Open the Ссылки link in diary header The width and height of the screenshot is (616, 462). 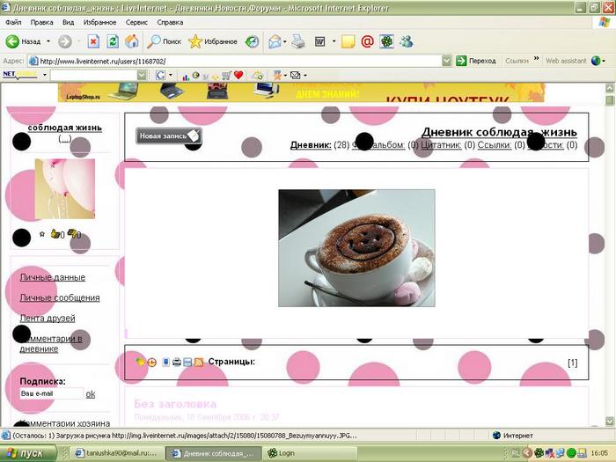495,145
